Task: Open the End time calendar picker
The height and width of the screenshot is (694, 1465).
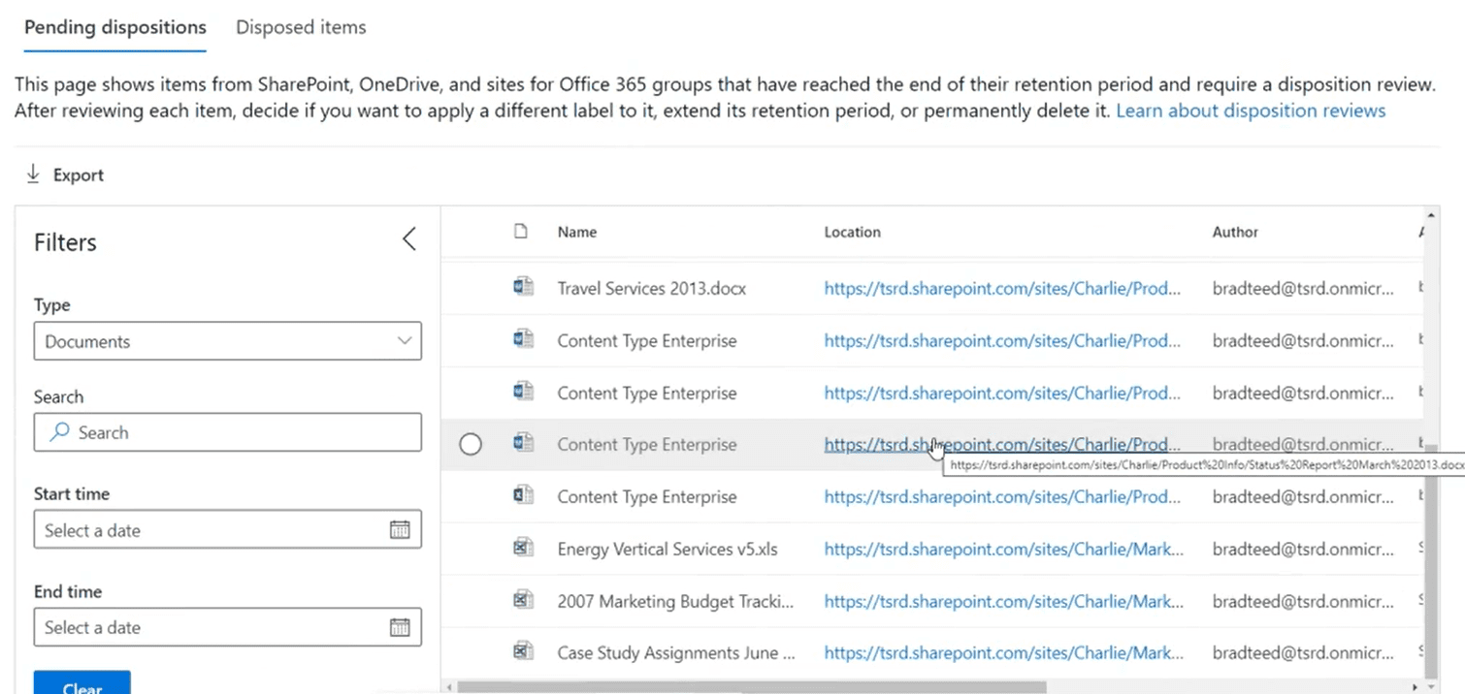Action: [x=400, y=627]
